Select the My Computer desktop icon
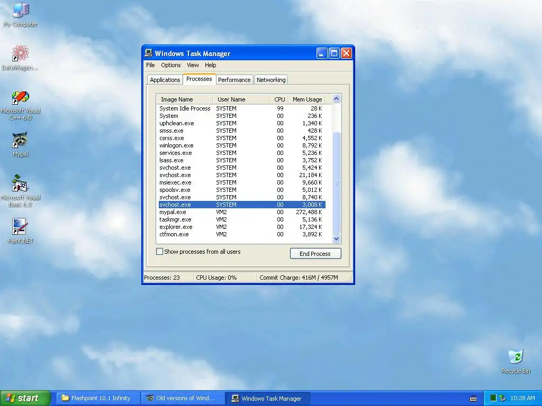Screen dimensions: 542x406 coord(21,14)
